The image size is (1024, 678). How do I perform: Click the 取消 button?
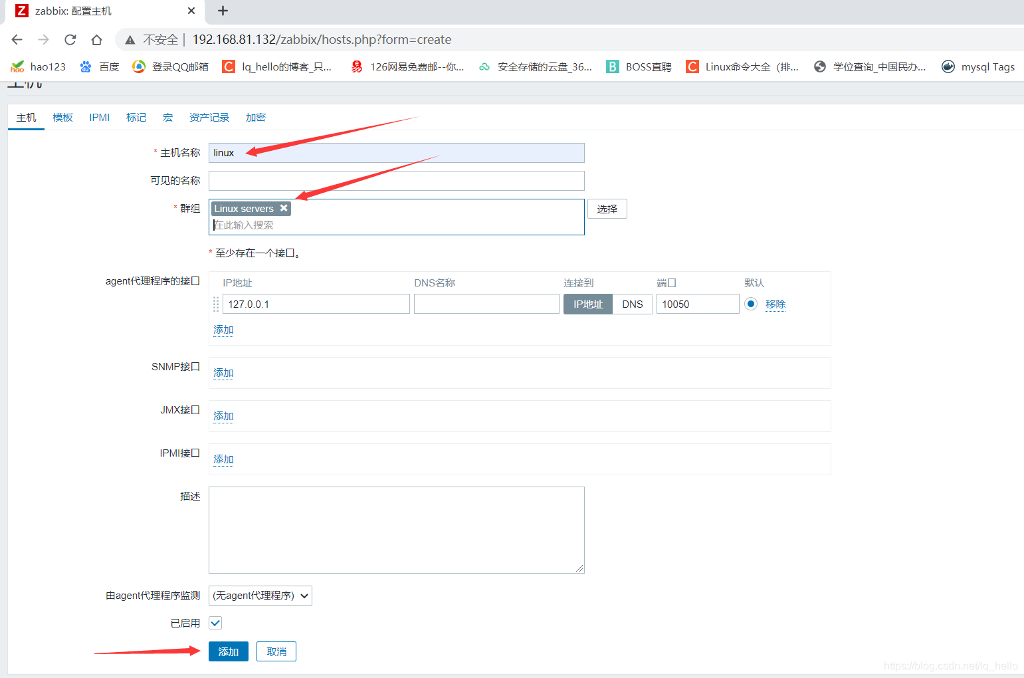(276, 651)
